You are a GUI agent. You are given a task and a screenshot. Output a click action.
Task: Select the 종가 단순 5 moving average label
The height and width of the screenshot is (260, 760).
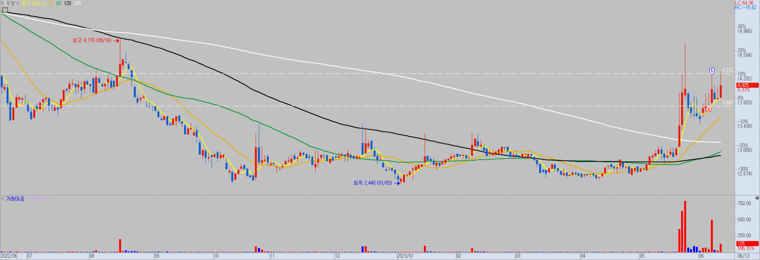[x=33, y=3]
